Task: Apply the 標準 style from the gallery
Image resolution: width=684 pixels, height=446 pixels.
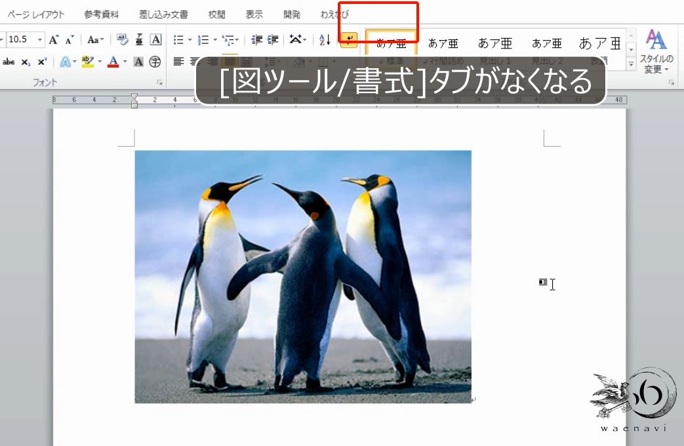Action: [392, 49]
